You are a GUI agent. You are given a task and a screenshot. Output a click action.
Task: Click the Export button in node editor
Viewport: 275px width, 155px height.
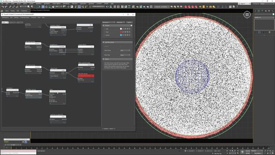tap(129, 22)
